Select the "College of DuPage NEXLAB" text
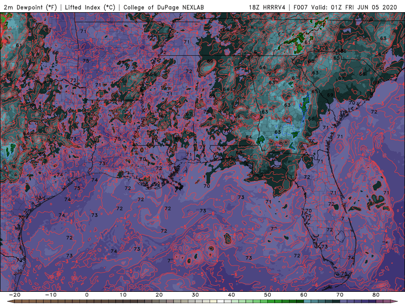The width and height of the screenshot is (405, 304). pyautogui.click(x=164, y=7)
